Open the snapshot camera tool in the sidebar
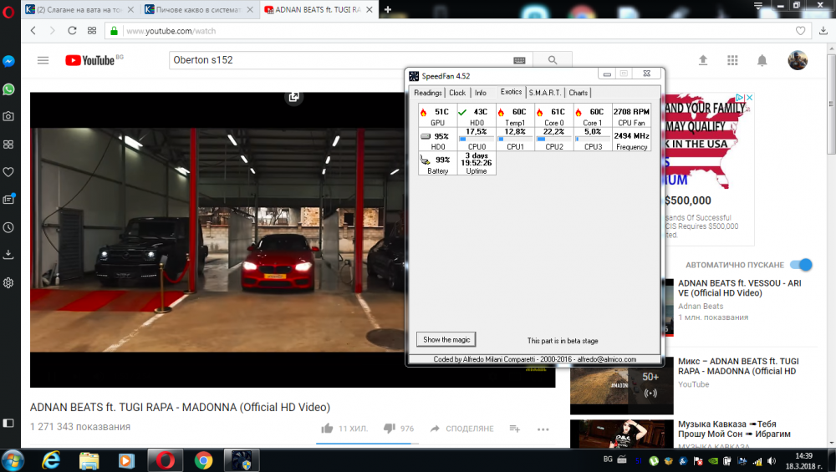Image resolution: width=836 pixels, height=472 pixels. [8, 116]
